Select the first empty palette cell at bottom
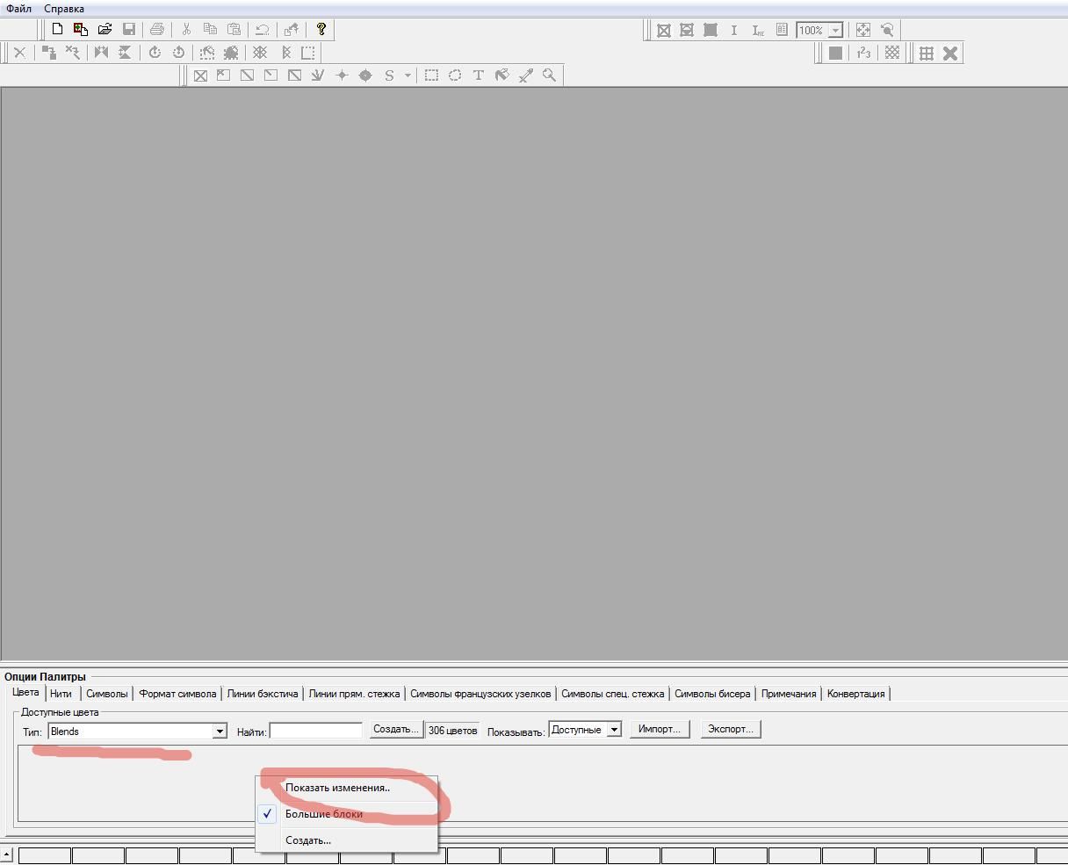Screen dimensions: 1068x865 pos(45,855)
